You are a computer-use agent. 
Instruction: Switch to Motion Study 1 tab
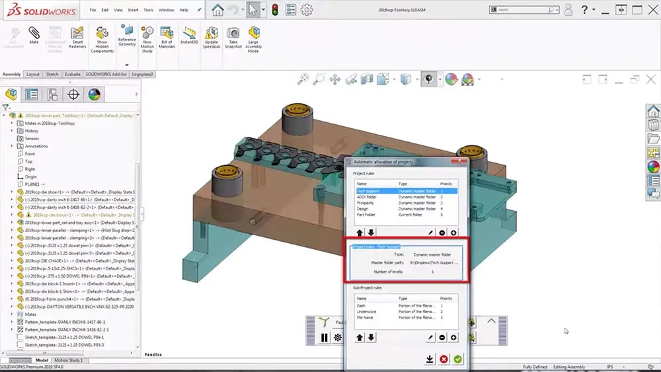coord(68,360)
